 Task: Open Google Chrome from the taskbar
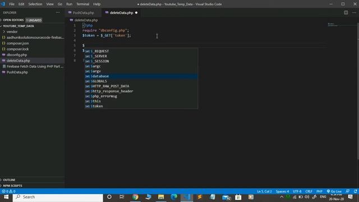coord(135,197)
